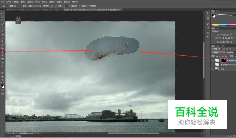Image resolution: width=236 pixels, height=138 pixels.
Task: Open the File menu
Action: click(9, 2)
